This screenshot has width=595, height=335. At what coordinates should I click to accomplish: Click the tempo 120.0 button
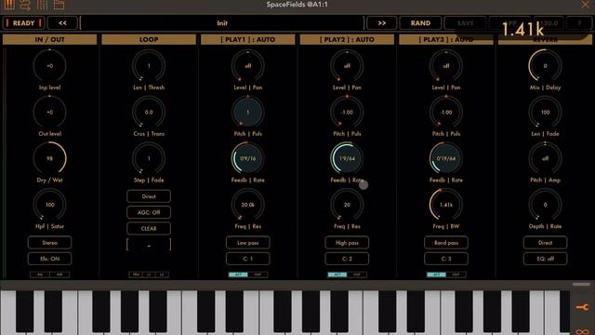point(549,23)
